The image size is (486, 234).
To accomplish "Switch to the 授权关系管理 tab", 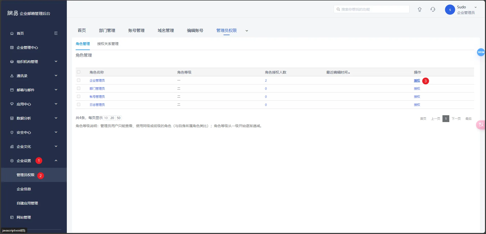I will coord(108,44).
